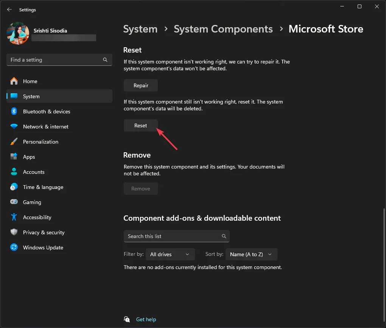This screenshot has width=386, height=328.
Task: Click the Accessibility figure icon
Action: pos(14,217)
